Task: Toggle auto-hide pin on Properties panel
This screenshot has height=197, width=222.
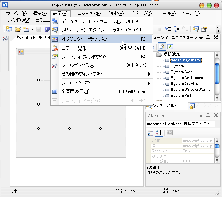Action: click(x=208, y=115)
